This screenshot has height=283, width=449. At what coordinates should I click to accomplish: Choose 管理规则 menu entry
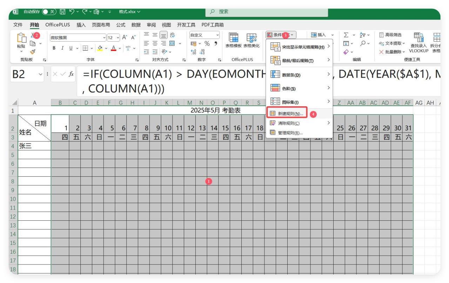point(300,133)
